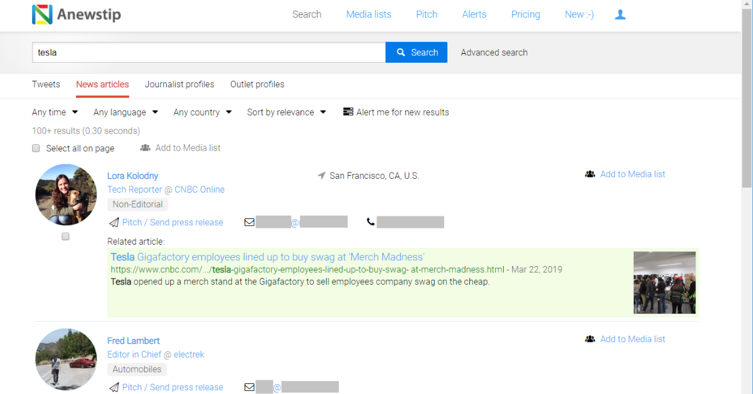Click the magnifier icon in Search button
Viewport: 753px width, 394px height.
click(x=400, y=53)
